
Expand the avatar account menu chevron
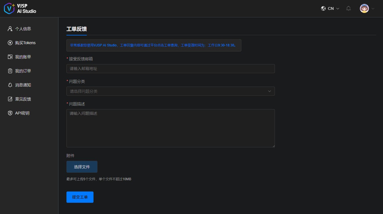(x=373, y=9)
